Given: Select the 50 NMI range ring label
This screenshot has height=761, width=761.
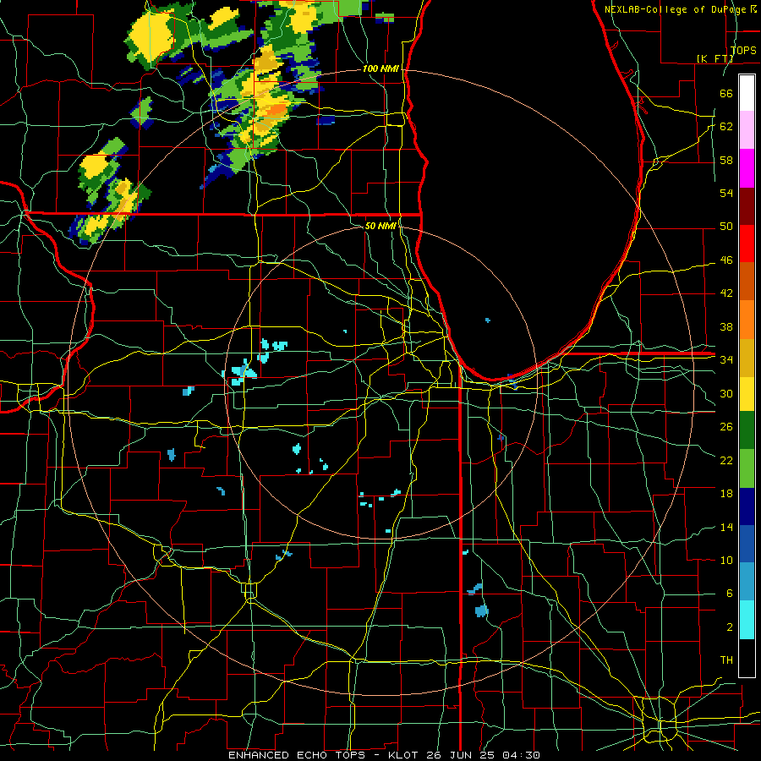Looking at the screenshot, I should [380, 226].
